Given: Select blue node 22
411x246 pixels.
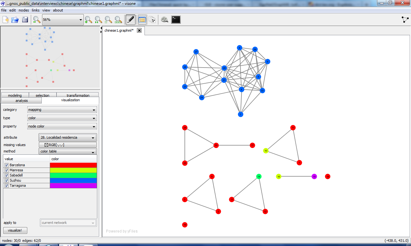Looking at the screenshot, I should 262,91.
